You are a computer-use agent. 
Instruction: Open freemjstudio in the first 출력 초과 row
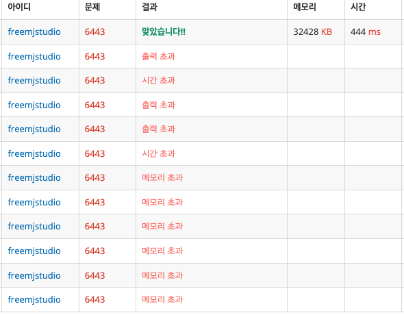34,56
